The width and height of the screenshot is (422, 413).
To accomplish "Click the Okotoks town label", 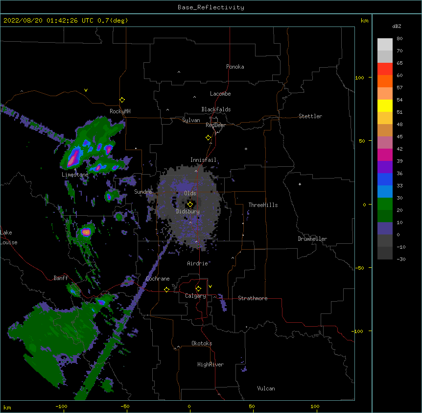I will [202, 343].
